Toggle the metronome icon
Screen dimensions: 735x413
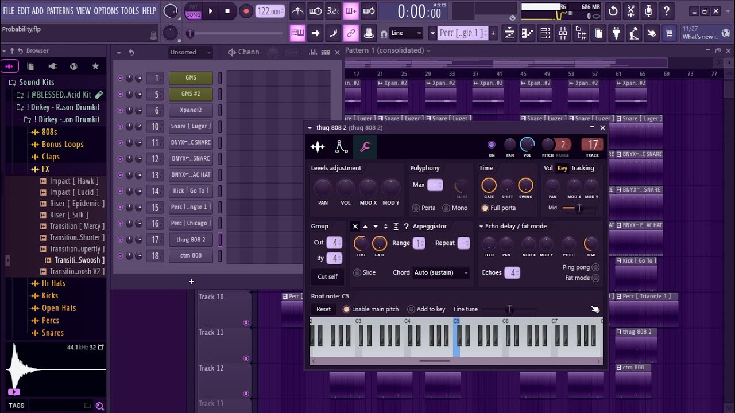297,11
